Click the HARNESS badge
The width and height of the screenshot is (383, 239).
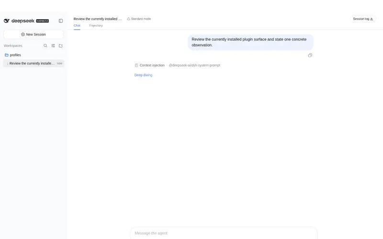tap(43, 21)
